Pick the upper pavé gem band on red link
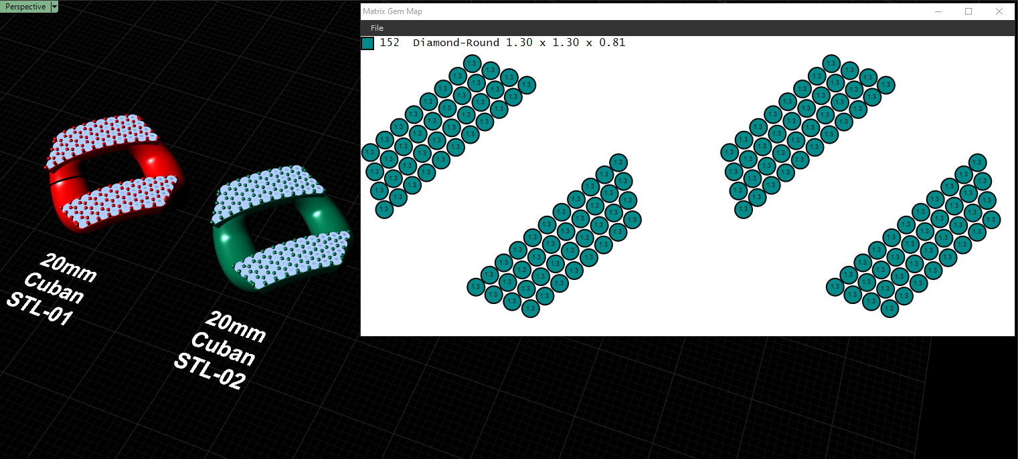 point(104,140)
